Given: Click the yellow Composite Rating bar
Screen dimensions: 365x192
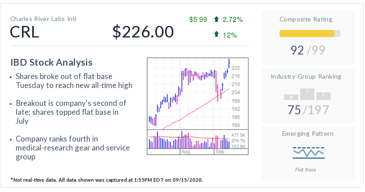Looking at the screenshot, I should (307, 33).
